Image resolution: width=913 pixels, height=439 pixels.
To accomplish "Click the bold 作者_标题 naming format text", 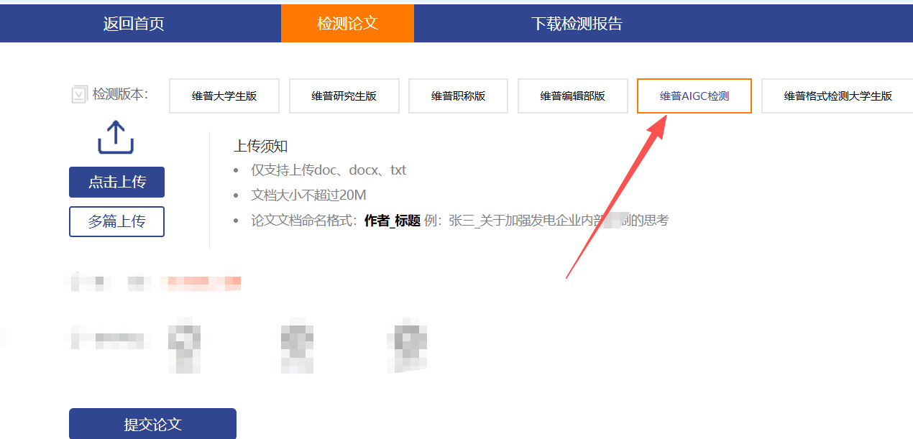I will [392, 221].
